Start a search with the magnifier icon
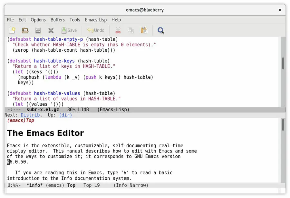This screenshot has width=290, height=198. coord(161,30)
